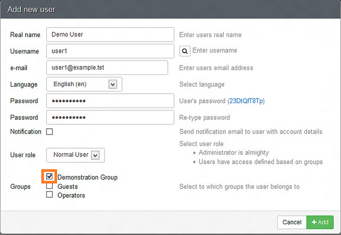341x235 pixels.
Task: Click the Operators group label text
Action: (71, 195)
